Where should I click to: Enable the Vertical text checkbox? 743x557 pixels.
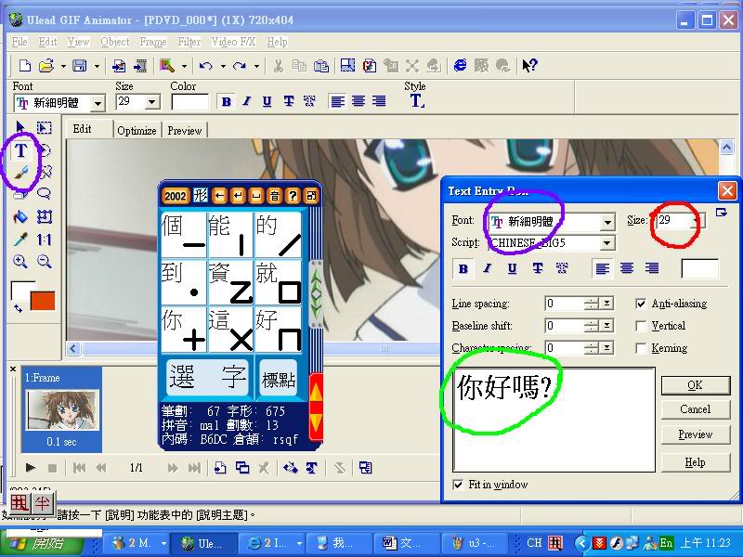tap(641, 326)
